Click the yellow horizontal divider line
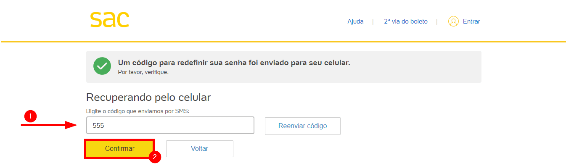The image size is (566, 166). pos(283,42)
